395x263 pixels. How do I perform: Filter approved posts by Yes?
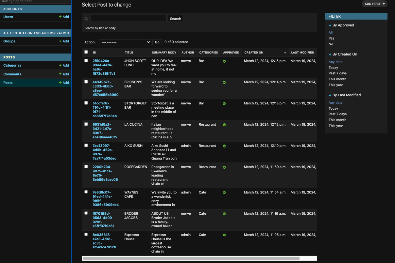(x=331, y=38)
